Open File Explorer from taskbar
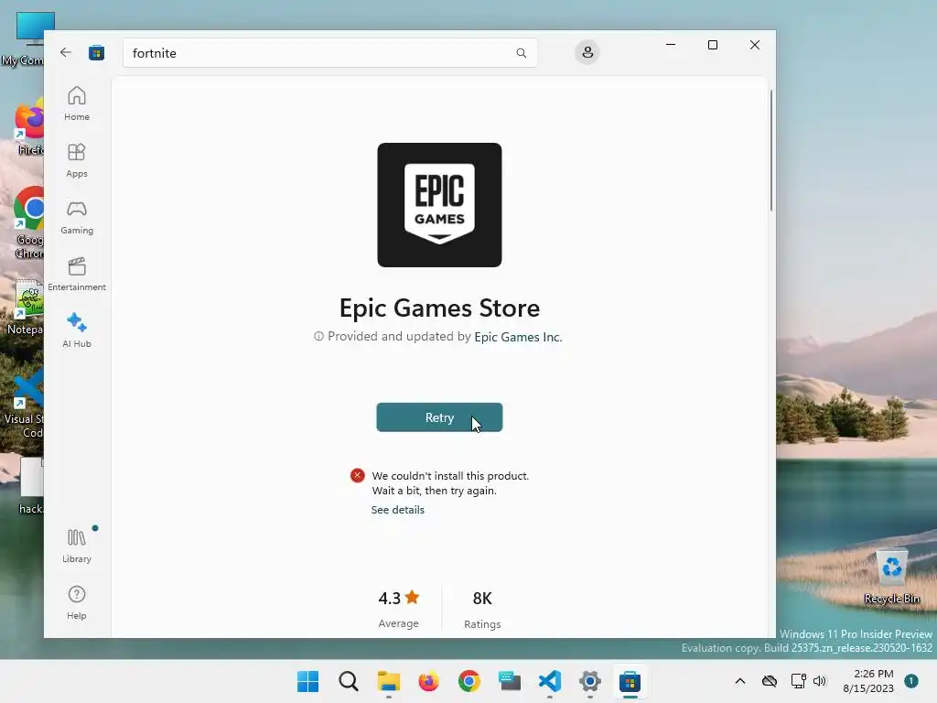Image resolution: width=937 pixels, height=703 pixels. click(x=388, y=681)
